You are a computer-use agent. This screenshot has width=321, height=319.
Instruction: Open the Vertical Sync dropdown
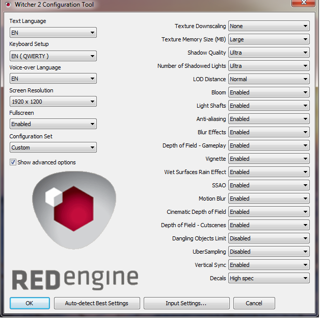(x=269, y=265)
